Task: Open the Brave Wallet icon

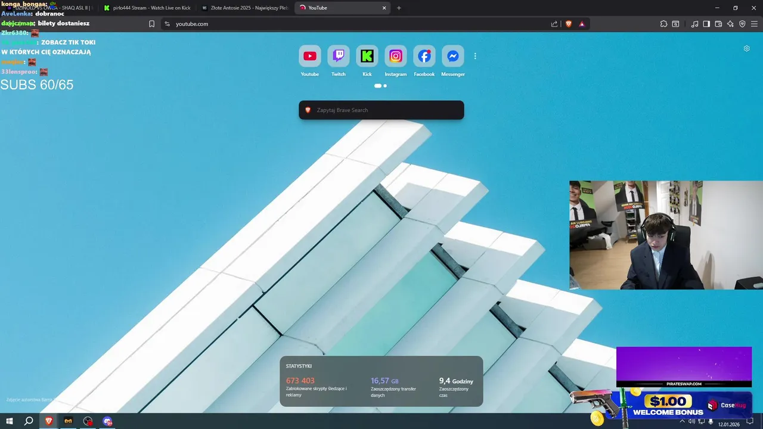Action: (x=718, y=24)
